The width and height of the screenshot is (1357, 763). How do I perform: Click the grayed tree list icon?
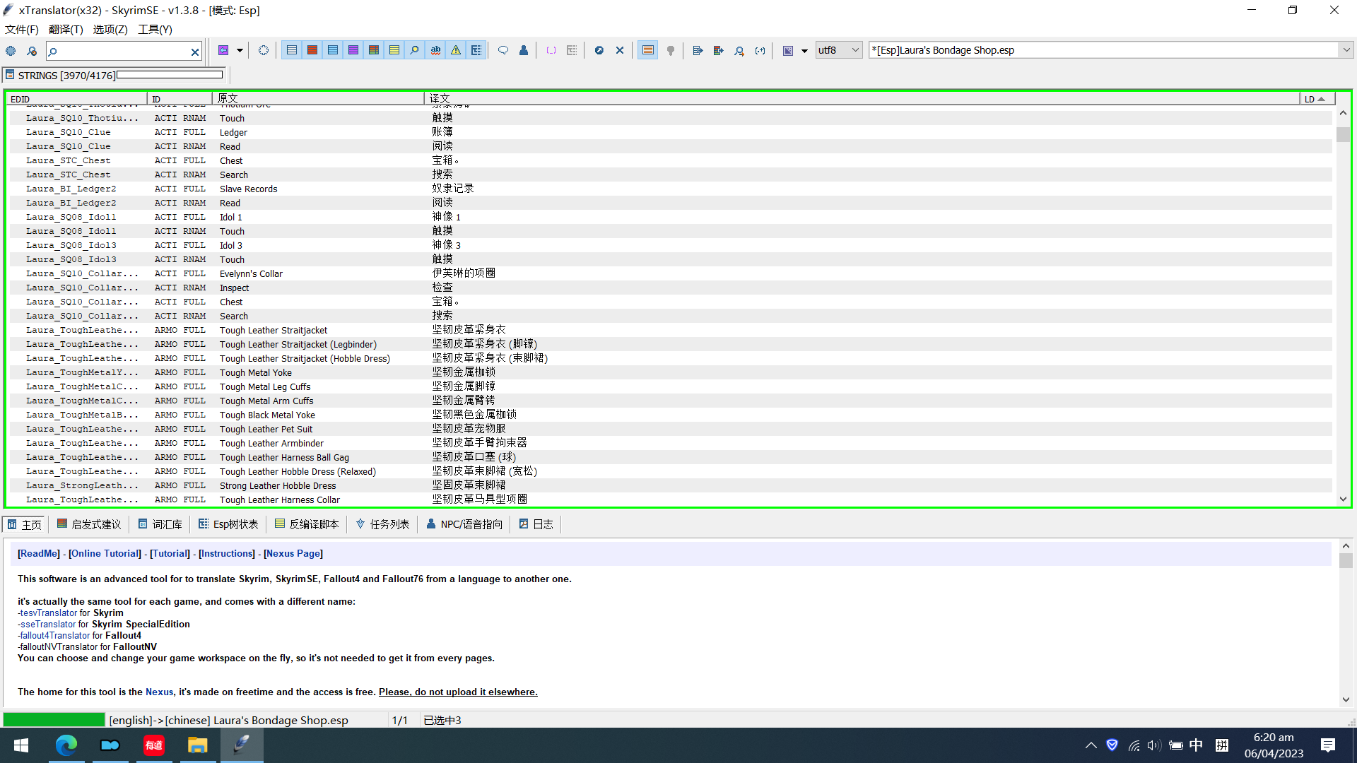coord(572,50)
